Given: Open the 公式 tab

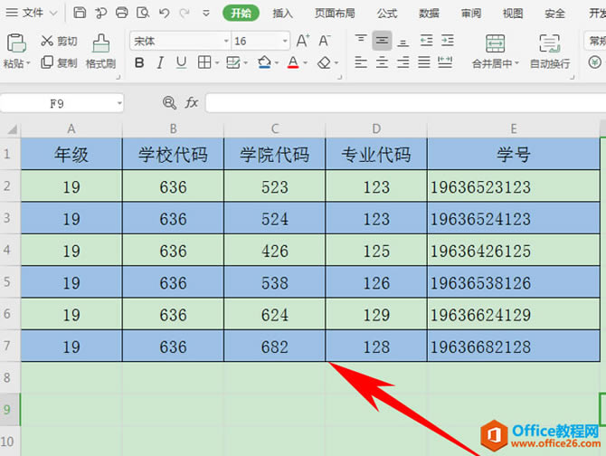Looking at the screenshot, I should 387,14.
